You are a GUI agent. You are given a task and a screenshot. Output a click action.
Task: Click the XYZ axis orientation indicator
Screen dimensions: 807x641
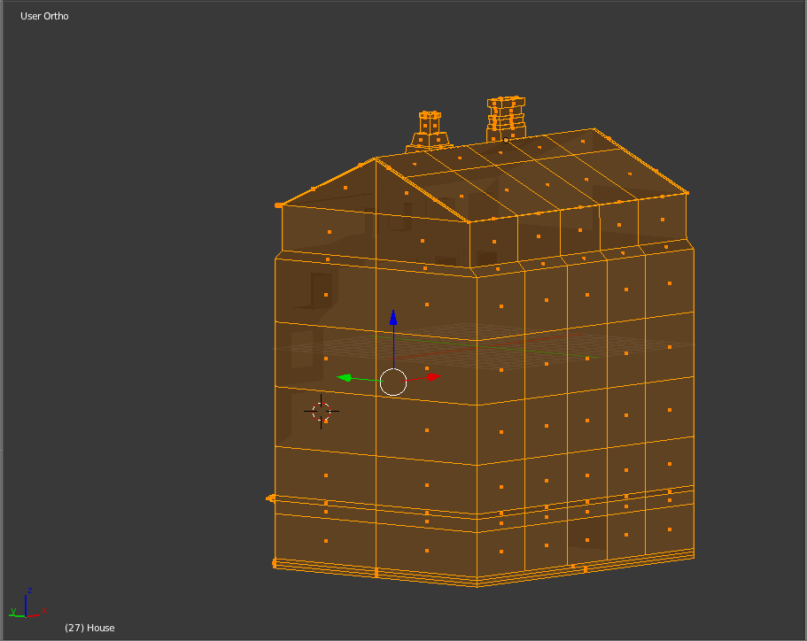(x=27, y=603)
